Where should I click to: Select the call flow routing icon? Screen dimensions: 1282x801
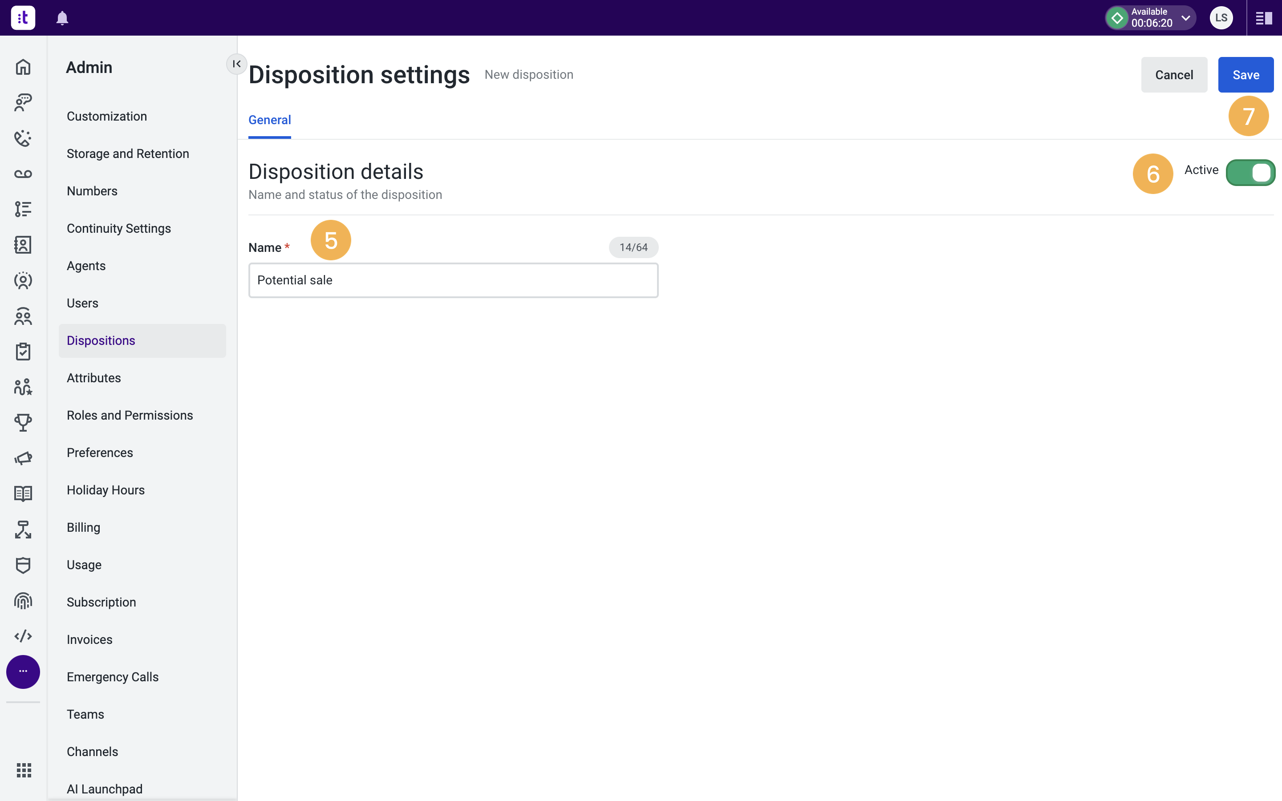[23, 529]
